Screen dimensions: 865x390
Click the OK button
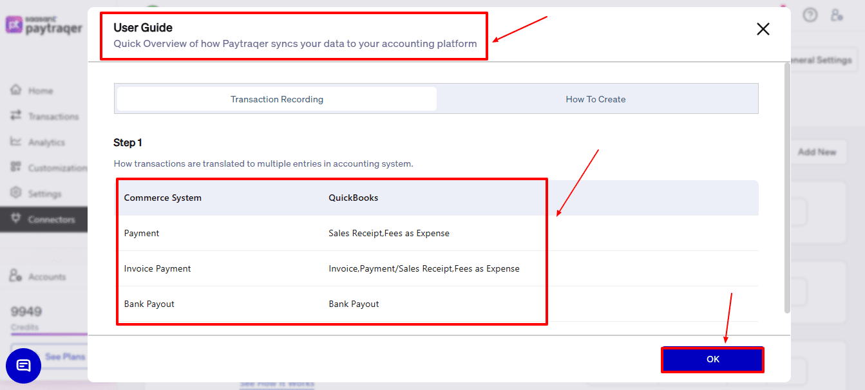[712, 359]
